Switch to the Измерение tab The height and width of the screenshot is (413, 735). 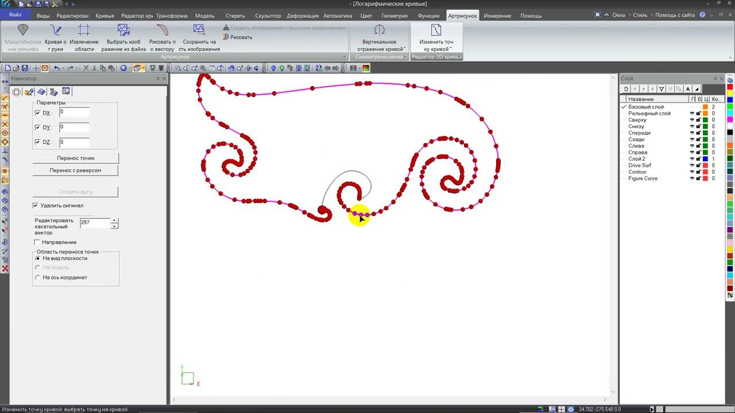(497, 15)
